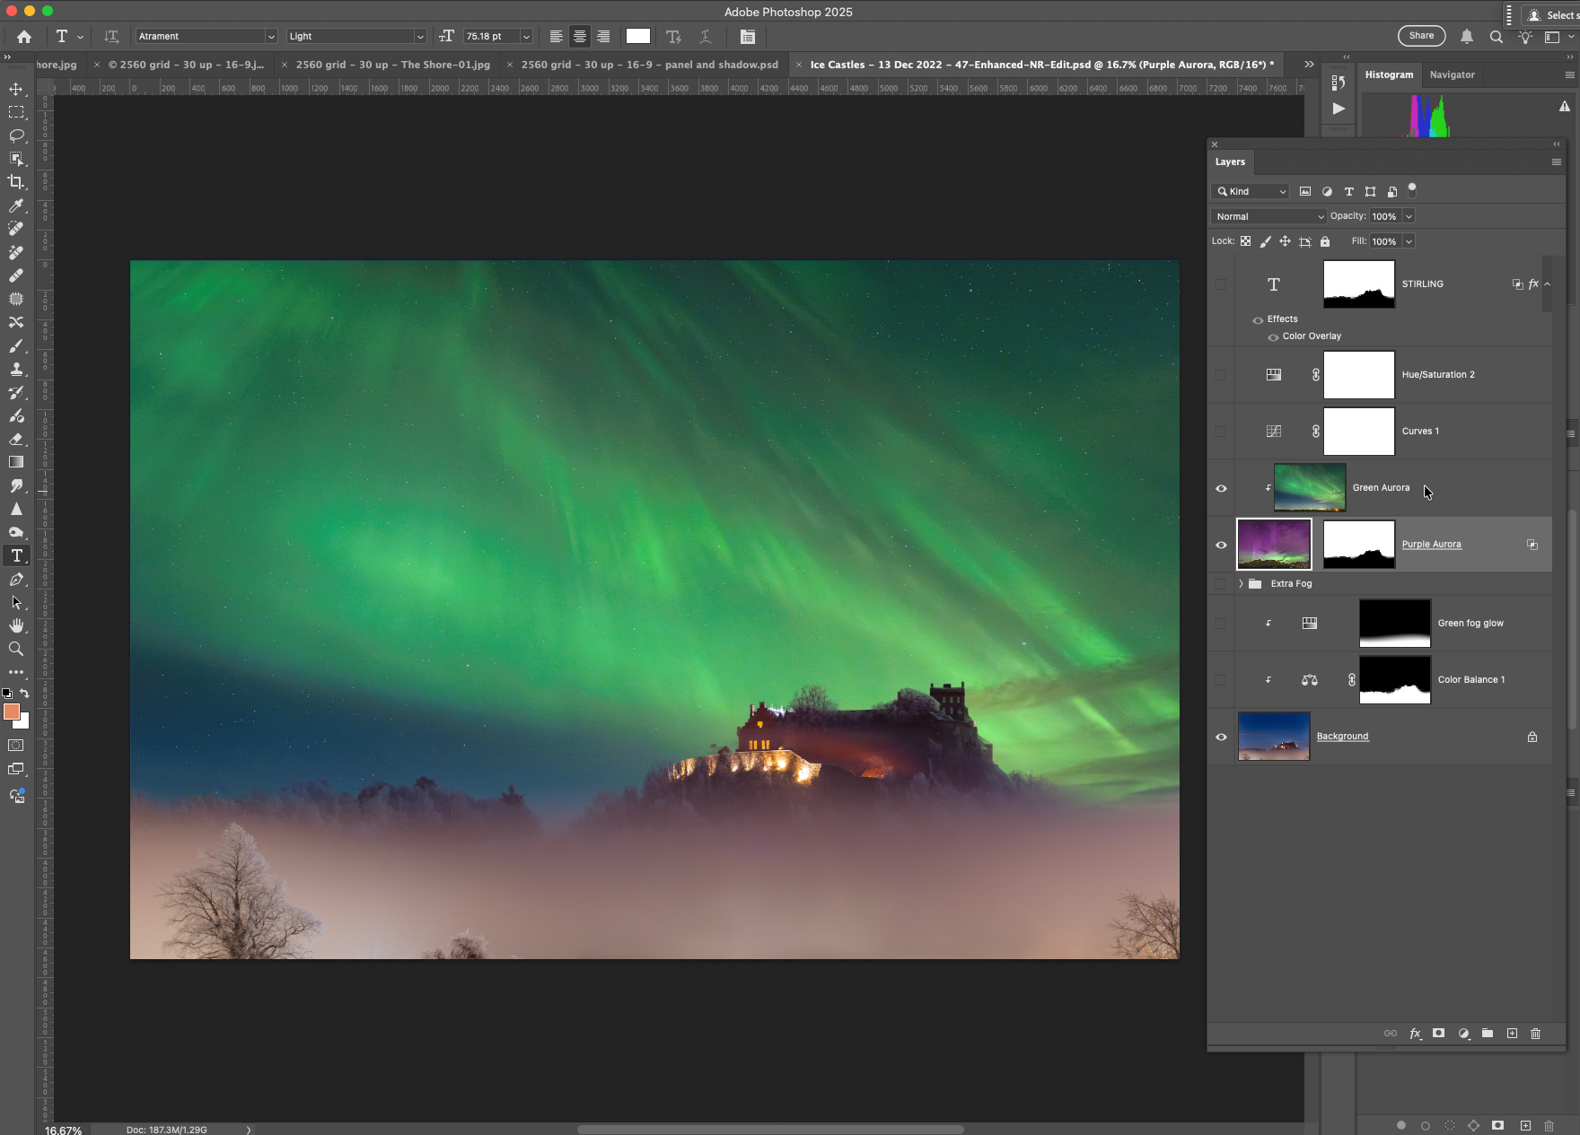The image size is (1580, 1135).
Task: Switch to the Navigator tab
Action: click(1452, 74)
